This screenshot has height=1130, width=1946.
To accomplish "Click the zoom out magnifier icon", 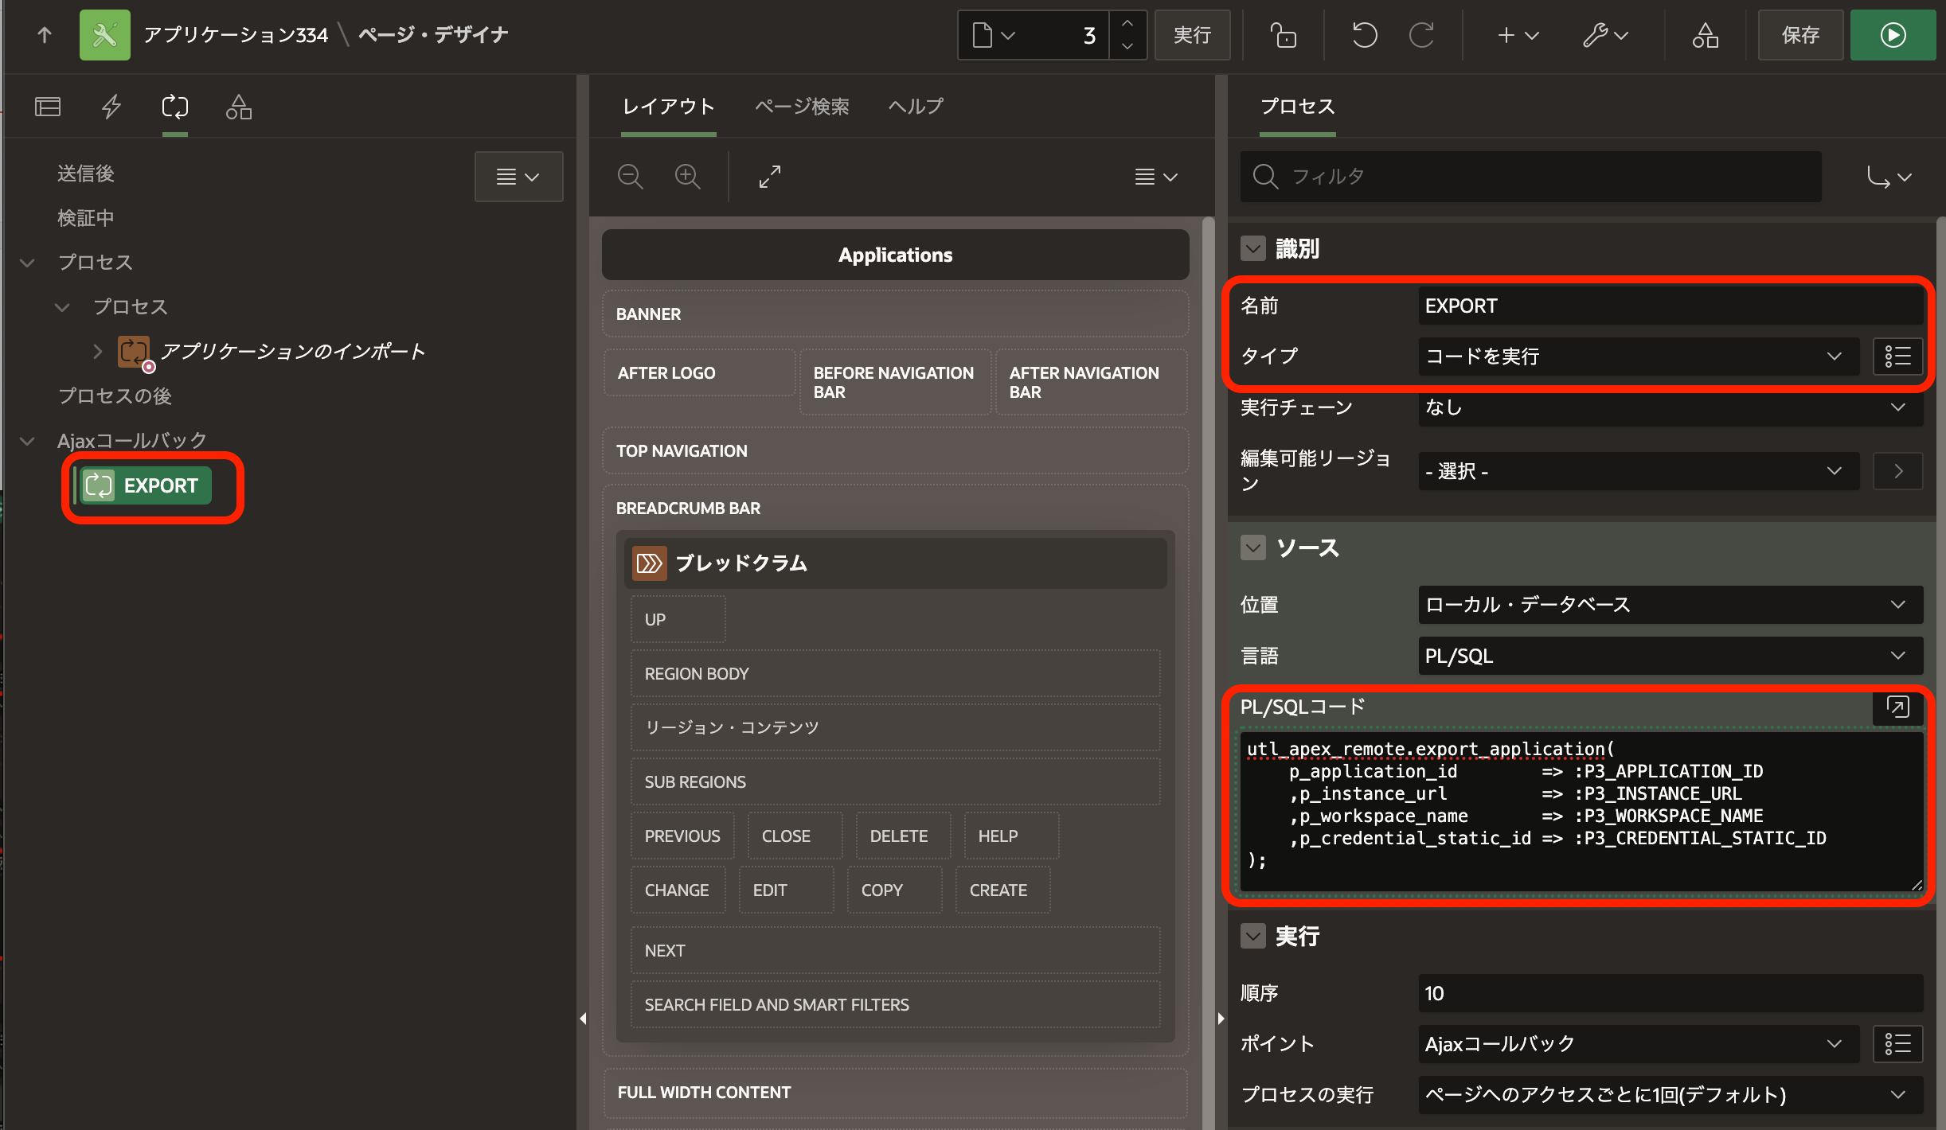I will pyautogui.click(x=630, y=177).
